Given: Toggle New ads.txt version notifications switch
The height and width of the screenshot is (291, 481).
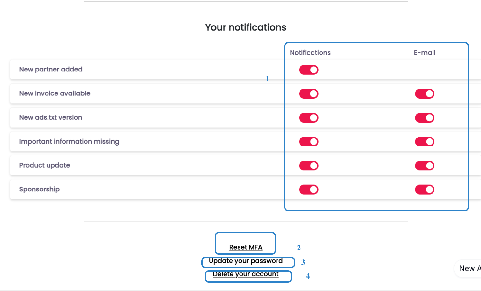Looking at the screenshot, I should 308,118.
